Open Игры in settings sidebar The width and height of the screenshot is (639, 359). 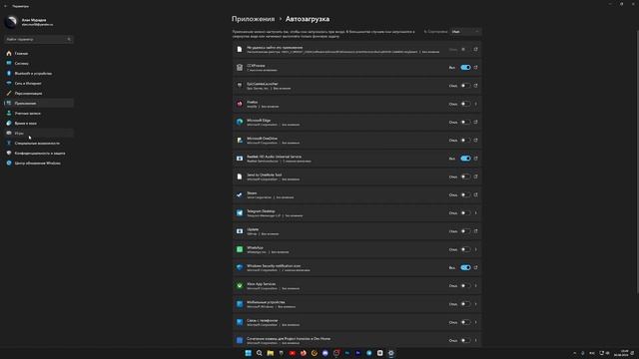(x=39, y=133)
